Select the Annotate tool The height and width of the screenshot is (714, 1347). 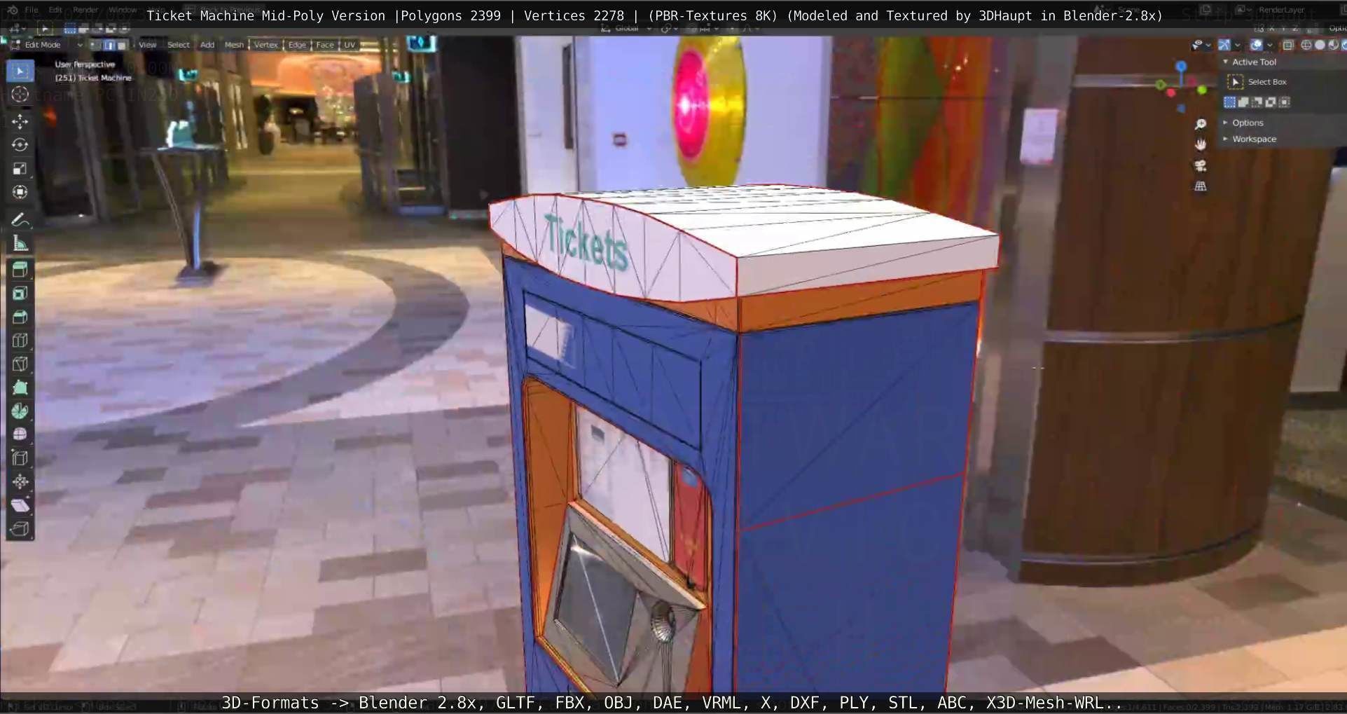pos(20,220)
